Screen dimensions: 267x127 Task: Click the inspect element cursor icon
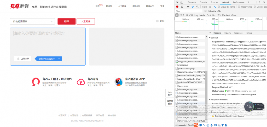[x=177, y=2]
